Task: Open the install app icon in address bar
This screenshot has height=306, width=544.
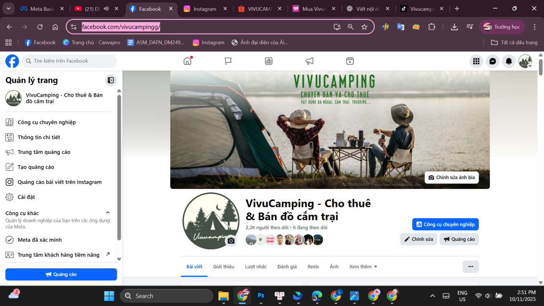Action: point(337,27)
